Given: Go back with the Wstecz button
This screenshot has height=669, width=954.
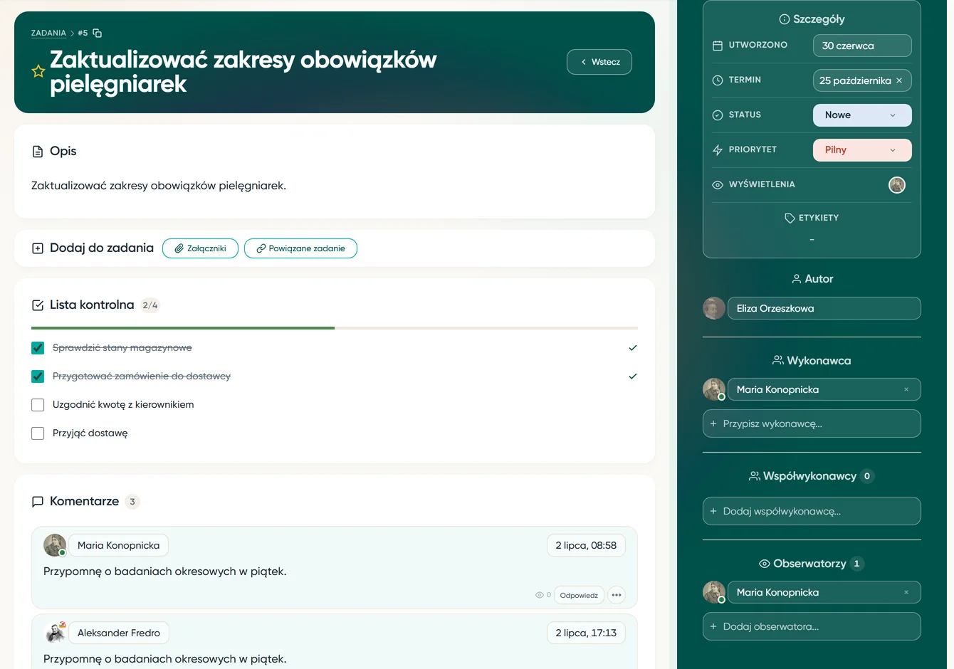Looking at the screenshot, I should (599, 62).
